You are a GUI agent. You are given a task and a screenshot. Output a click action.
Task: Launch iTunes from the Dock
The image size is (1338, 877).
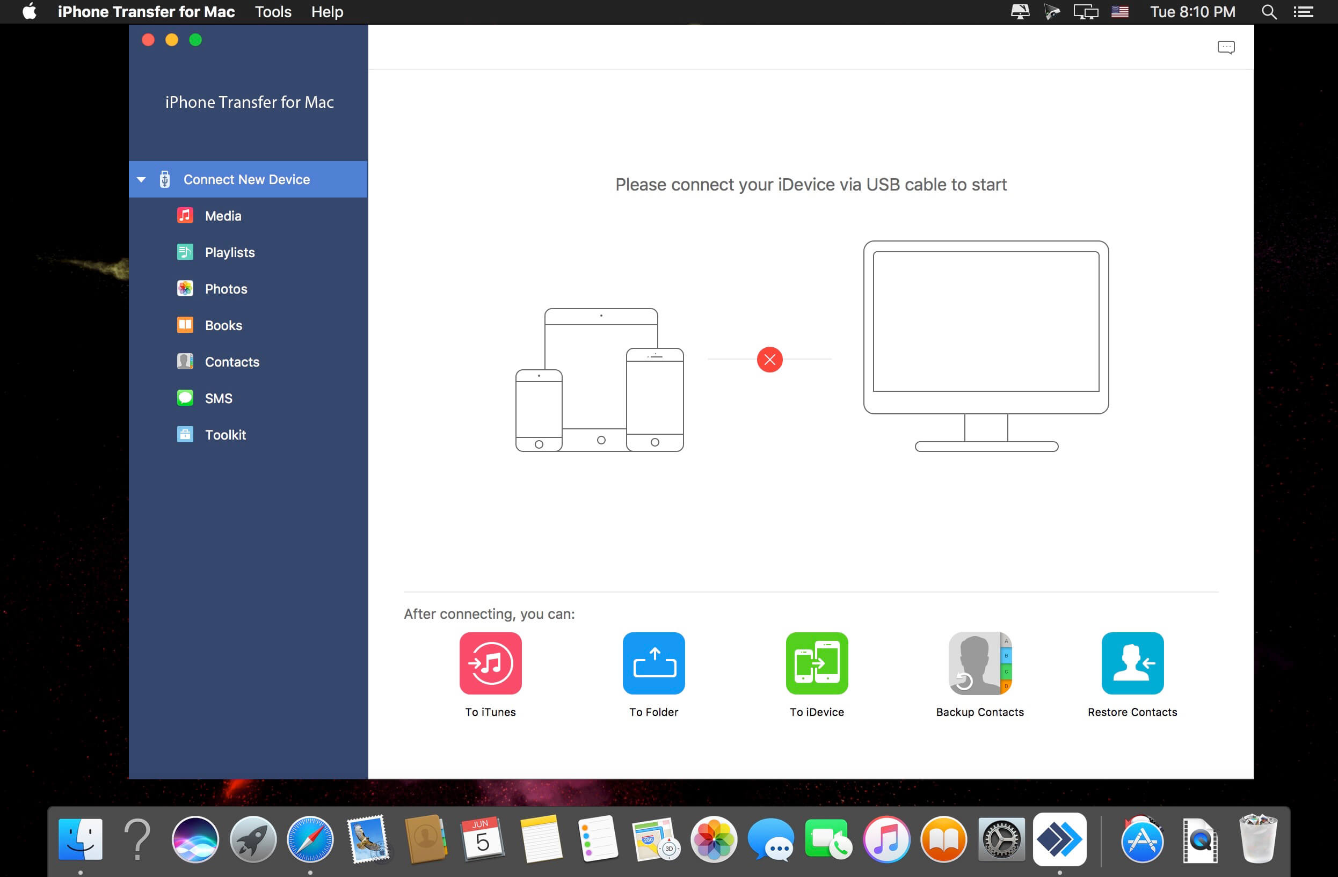886,839
